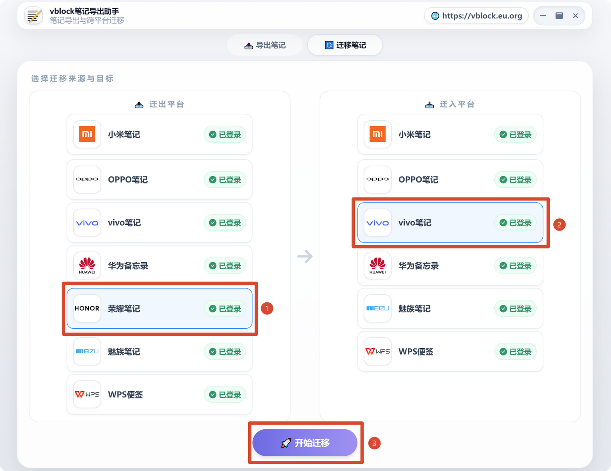Click 已登录 badge for source 小米笔记

click(x=225, y=135)
